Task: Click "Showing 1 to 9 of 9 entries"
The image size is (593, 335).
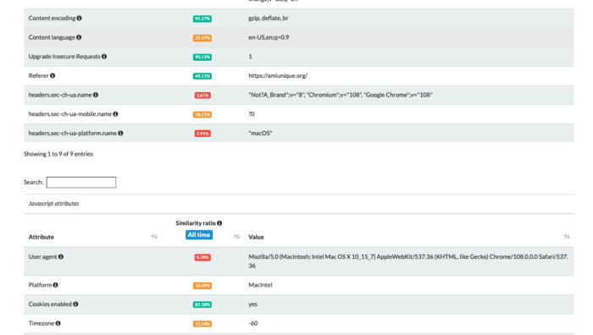Action: 58,154
